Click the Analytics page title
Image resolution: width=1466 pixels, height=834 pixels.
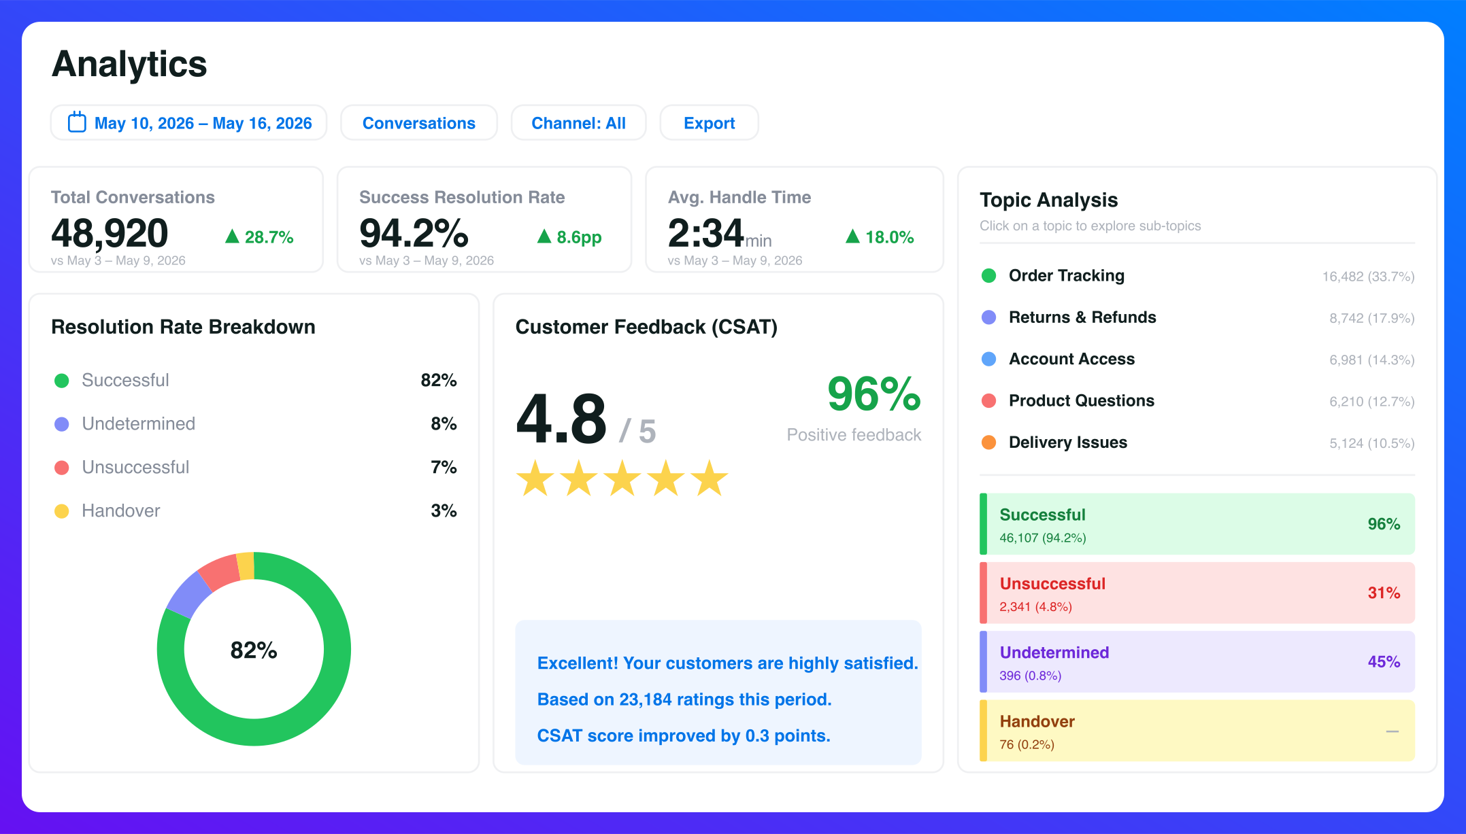click(x=129, y=65)
